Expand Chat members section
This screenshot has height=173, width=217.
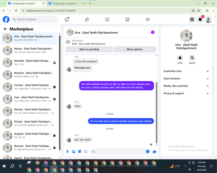point(186,79)
